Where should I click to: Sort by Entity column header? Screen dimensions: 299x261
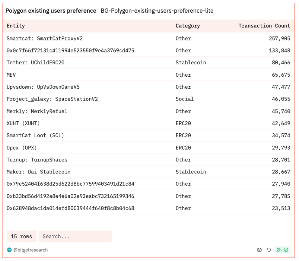pyautogui.click(x=16, y=26)
